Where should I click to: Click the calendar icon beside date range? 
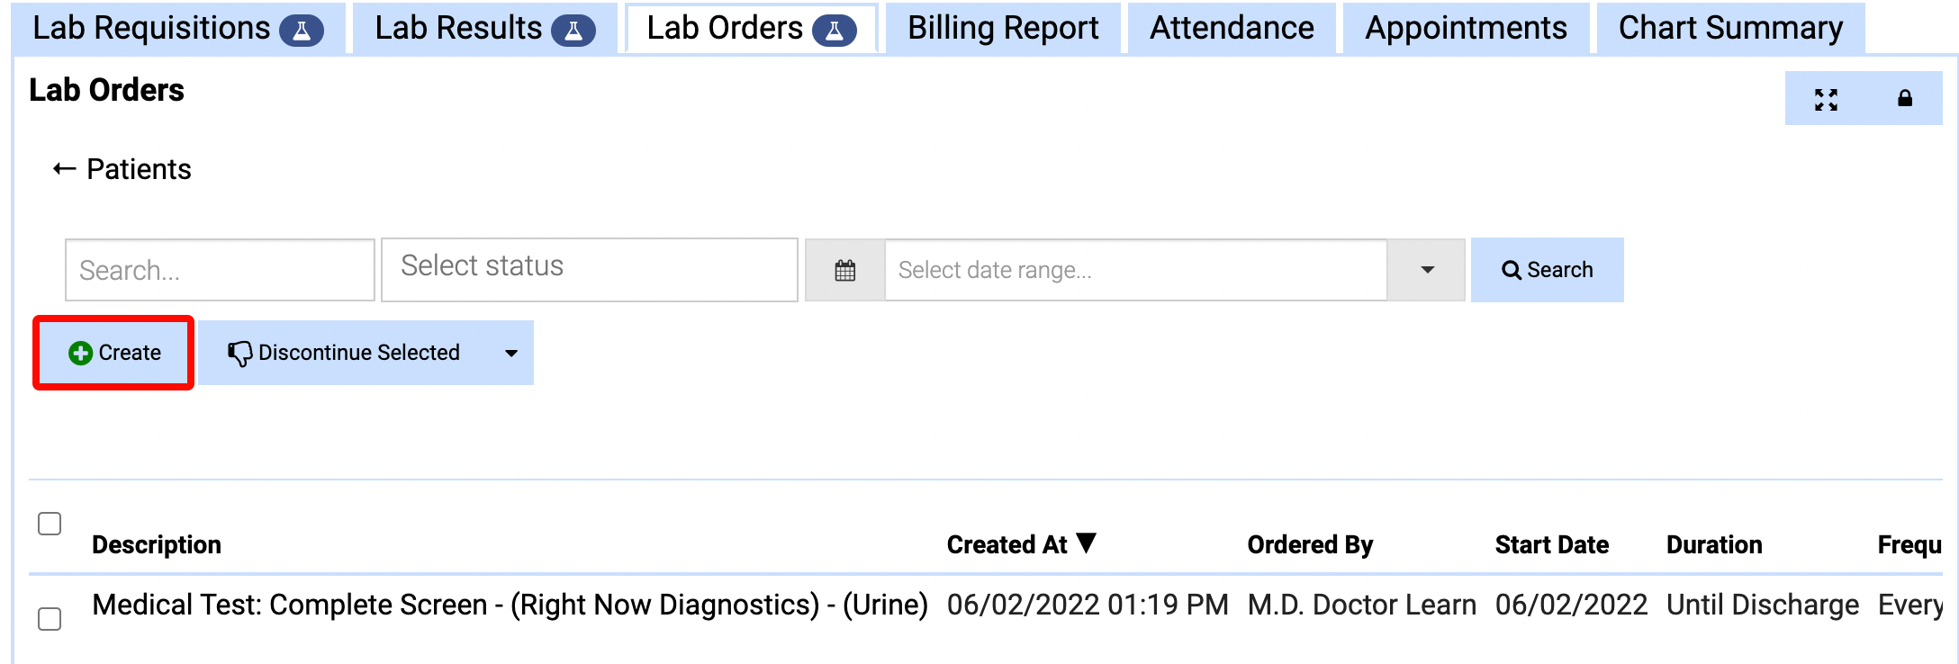pos(845,270)
